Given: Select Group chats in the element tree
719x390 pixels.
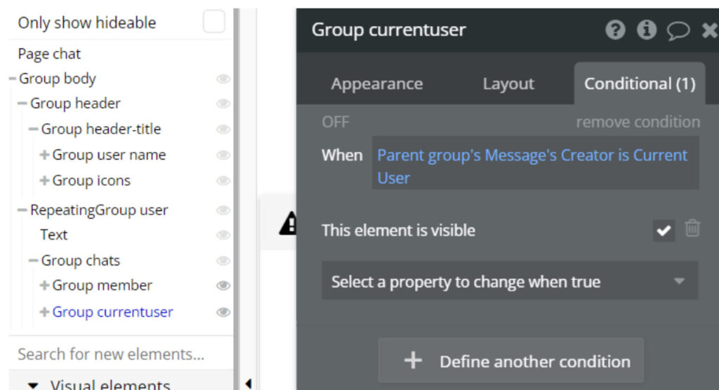Looking at the screenshot, I should click(x=81, y=261).
